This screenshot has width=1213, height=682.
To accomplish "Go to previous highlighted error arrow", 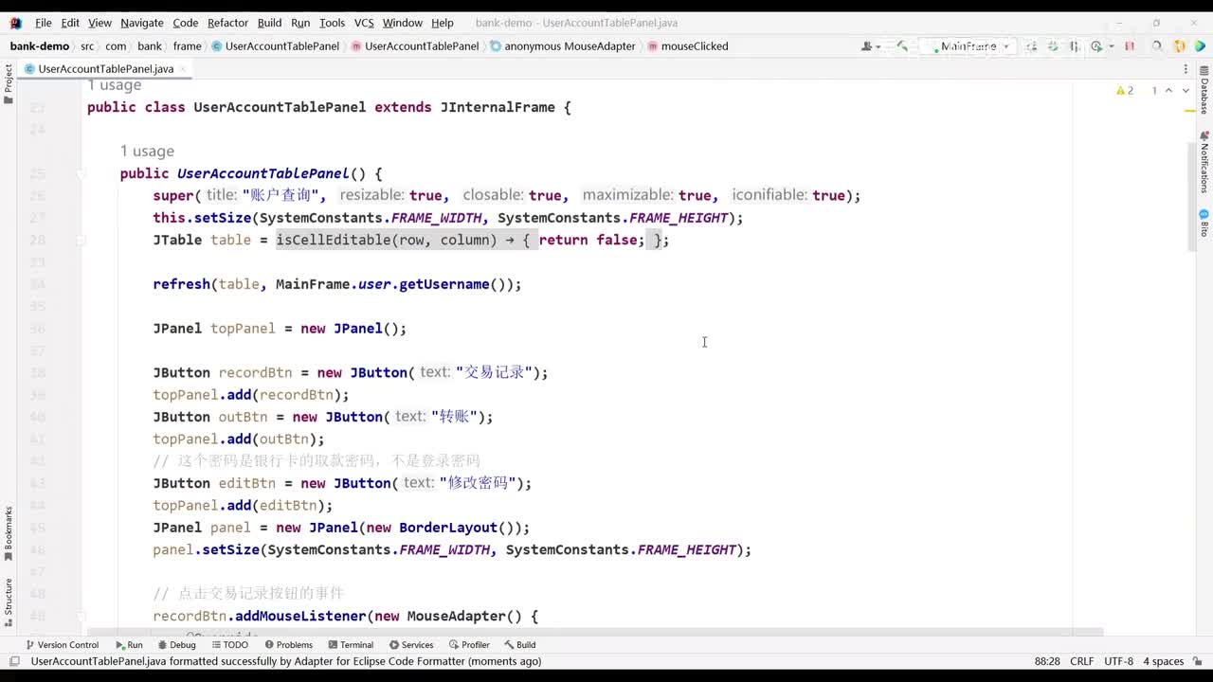I will point(1168,91).
